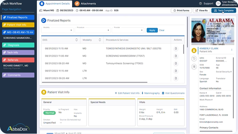Image resolution: width=238 pixels, height=134 pixels.
Task: Click the Tomosynthesis Screening (77063) procedure text
Action: pyautogui.click(x=124, y=63)
